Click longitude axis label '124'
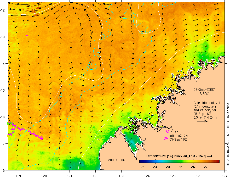The height and width of the screenshot is (178, 230). pos(147,176)
